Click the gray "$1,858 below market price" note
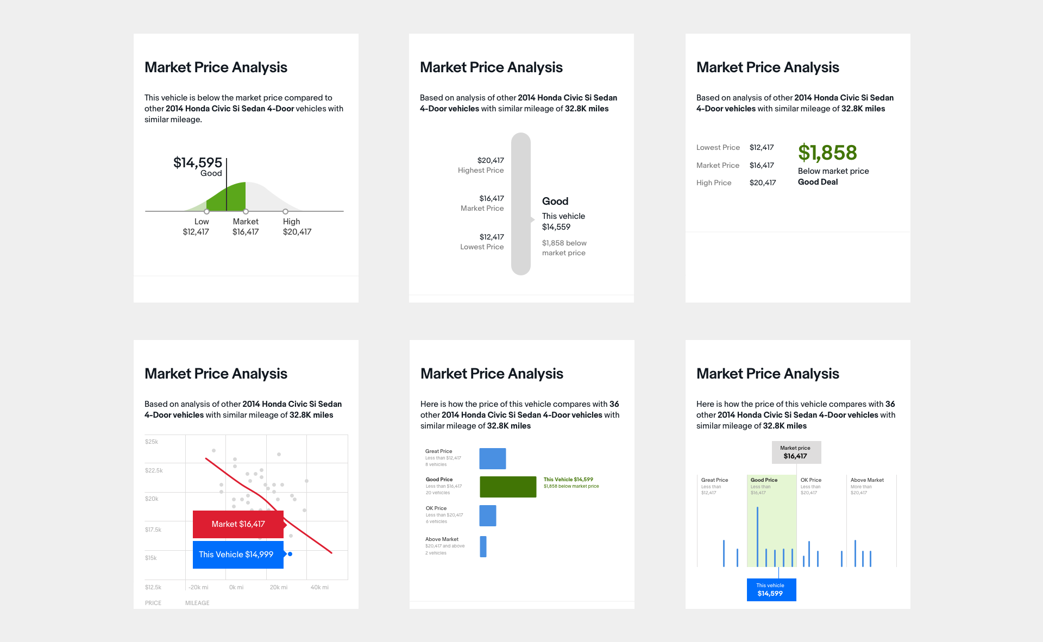The height and width of the screenshot is (642, 1043). click(564, 248)
